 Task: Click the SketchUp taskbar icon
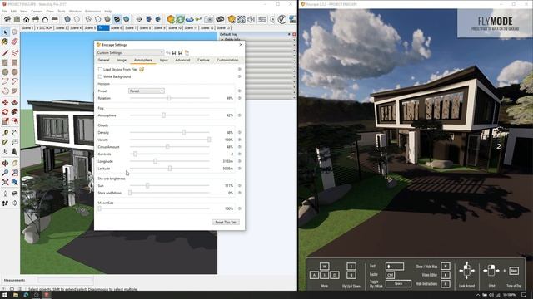47,295
